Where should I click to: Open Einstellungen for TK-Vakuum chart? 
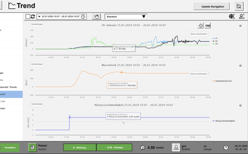(37, 24)
